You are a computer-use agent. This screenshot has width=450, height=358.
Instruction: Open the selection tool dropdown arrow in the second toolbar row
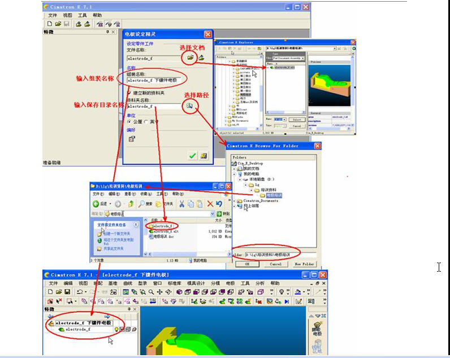point(76,301)
